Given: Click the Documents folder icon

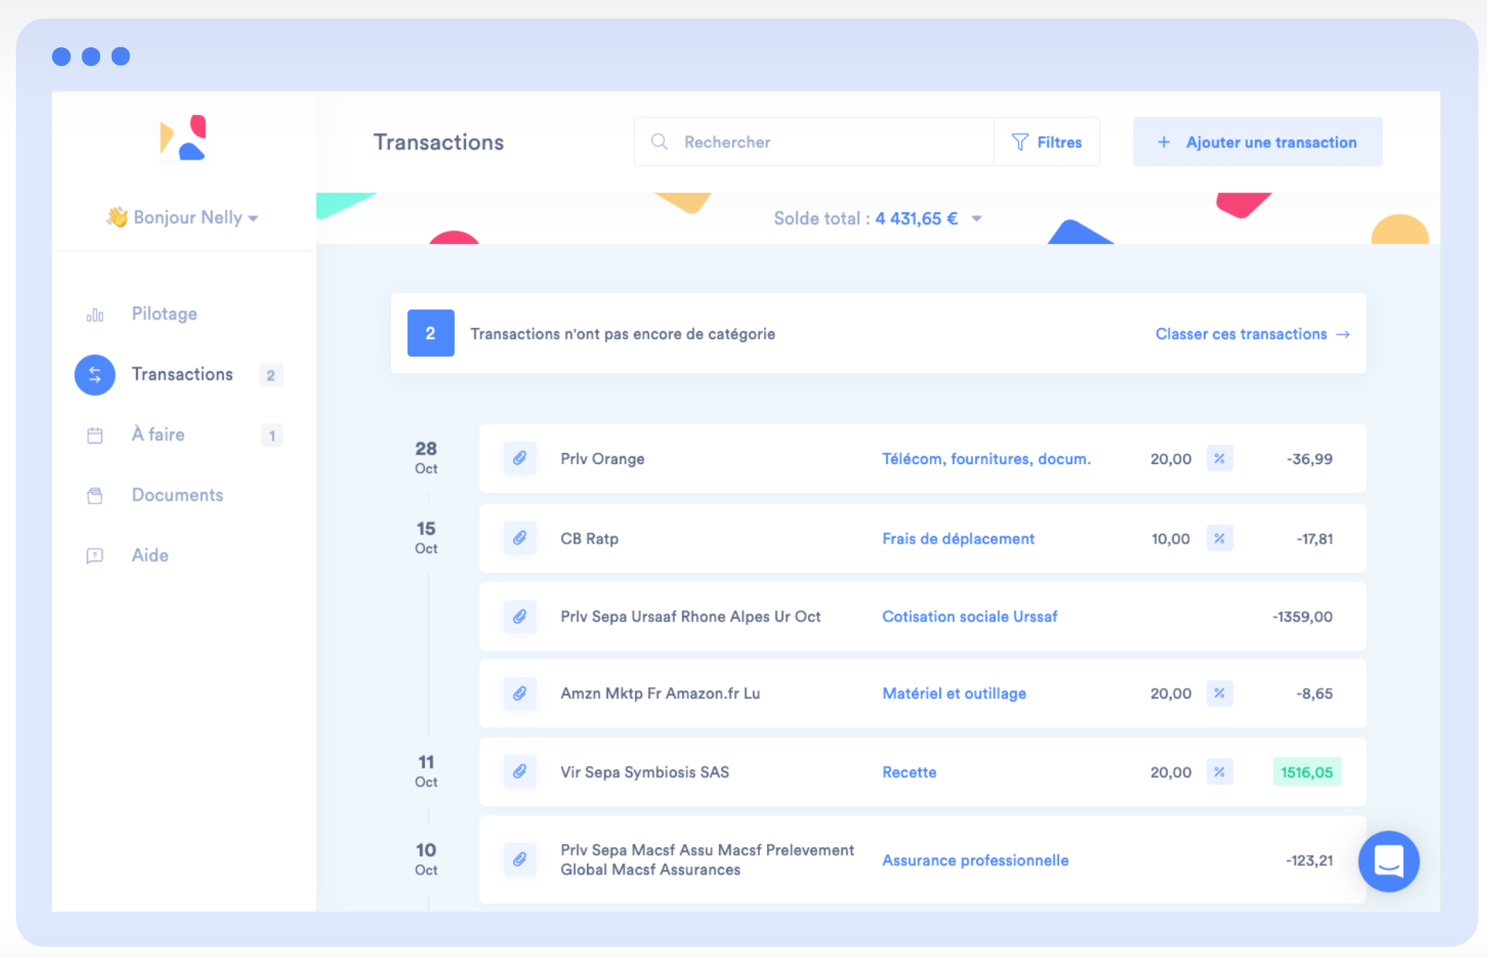Looking at the screenshot, I should 94,496.
